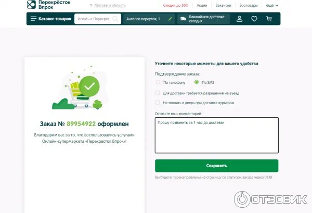Click the Перекрёсток Впрок logo
312x213 pixels.
(49, 5)
